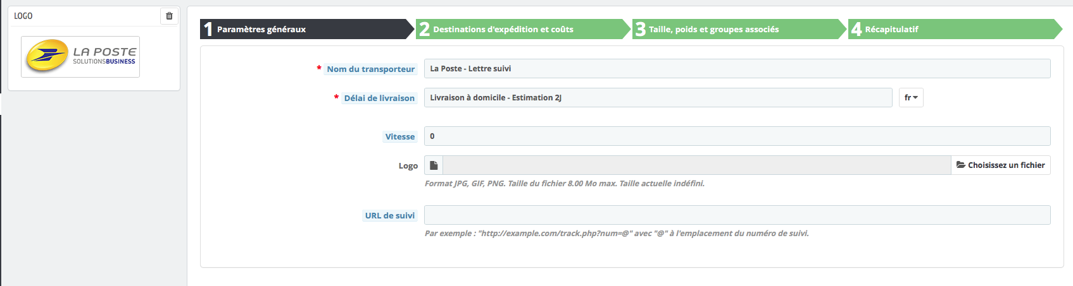The width and height of the screenshot is (1073, 286).
Task: Delete the logo with trash icon
Action: [x=169, y=16]
